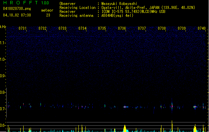Click the 0733 time marker
Image resolution: width=209 pixels, height=132 pixels.
(x=62, y=28)
